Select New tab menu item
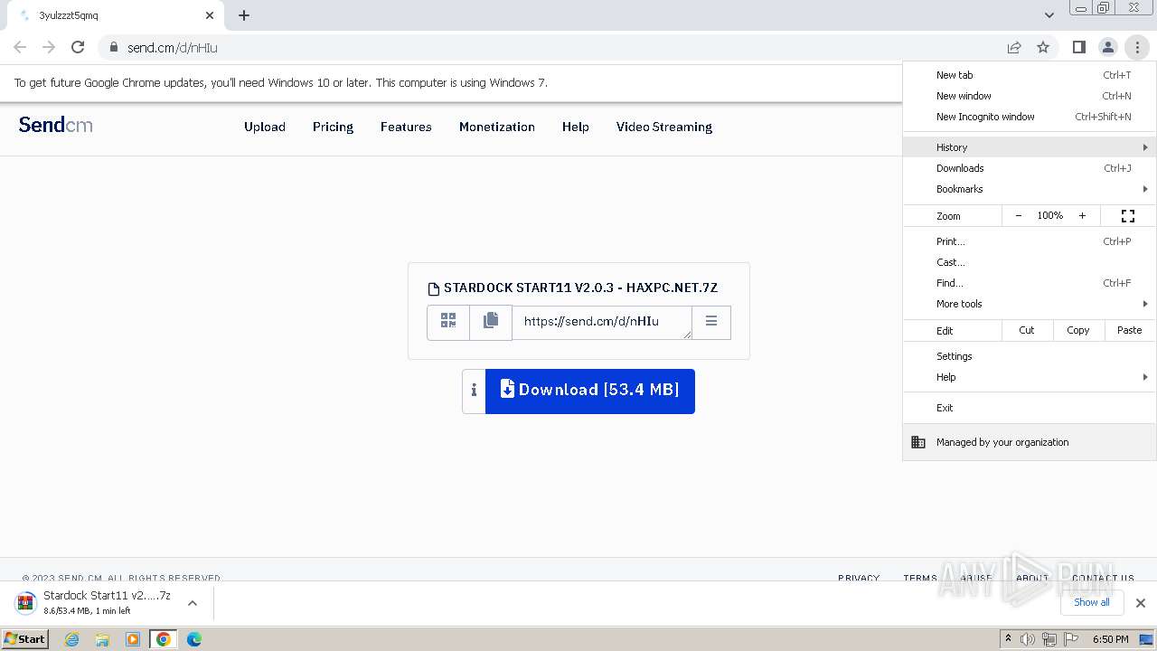Image resolution: width=1157 pixels, height=651 pixels. [x=1030, y=75]
